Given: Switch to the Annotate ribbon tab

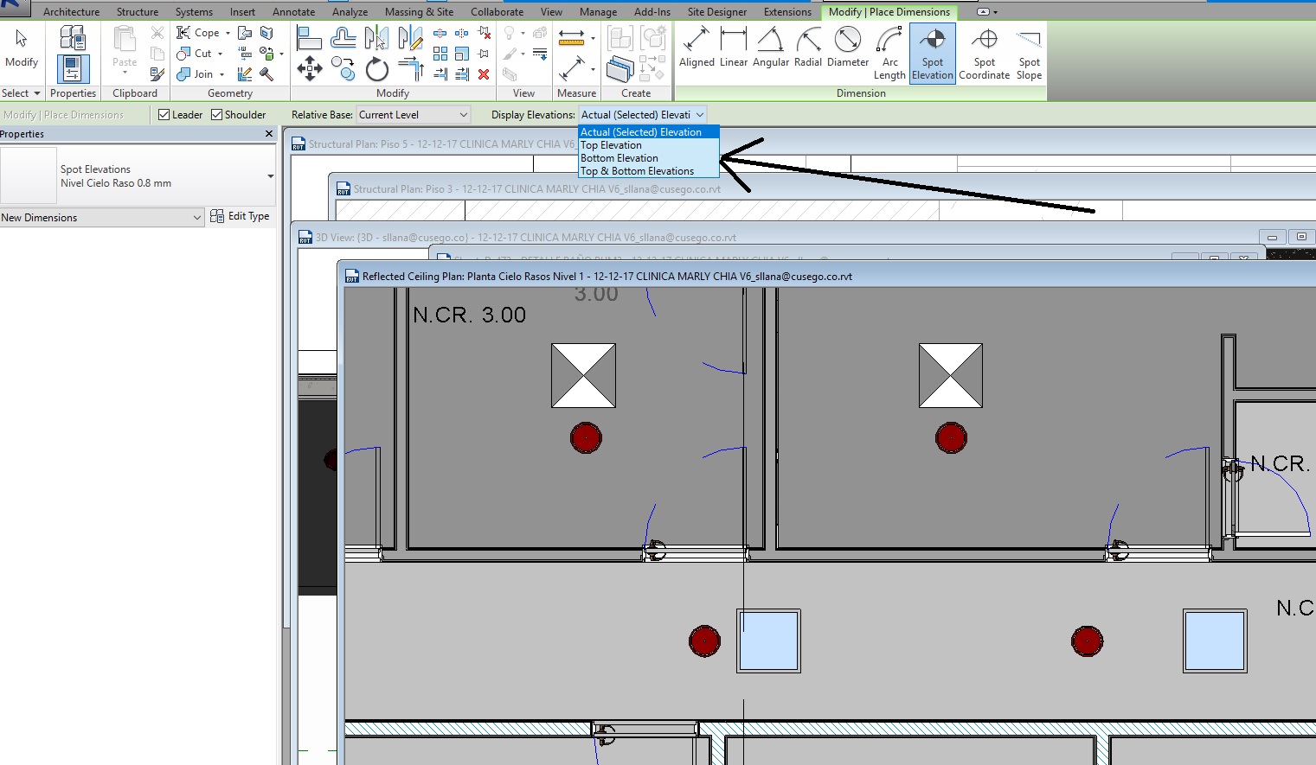Looking at the screenshot, I should [293, 12].
